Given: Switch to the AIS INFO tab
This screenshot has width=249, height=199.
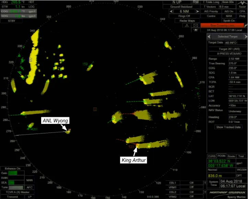Looking at the screenshot, I should point(230,43).
